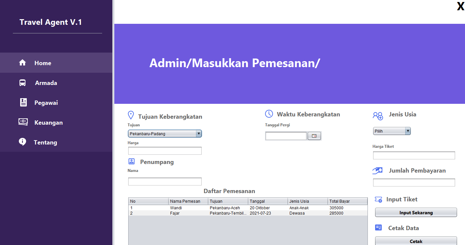The width and height of the screenshot is (465, 245).
Task: Click the Dewasa cell in the table
Action: pyautogui.click(x=308, y=213)
